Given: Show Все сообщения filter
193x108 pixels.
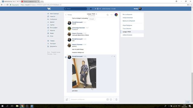Looking at the screenshot, I should pyautogui.click(x=127, y=14).
